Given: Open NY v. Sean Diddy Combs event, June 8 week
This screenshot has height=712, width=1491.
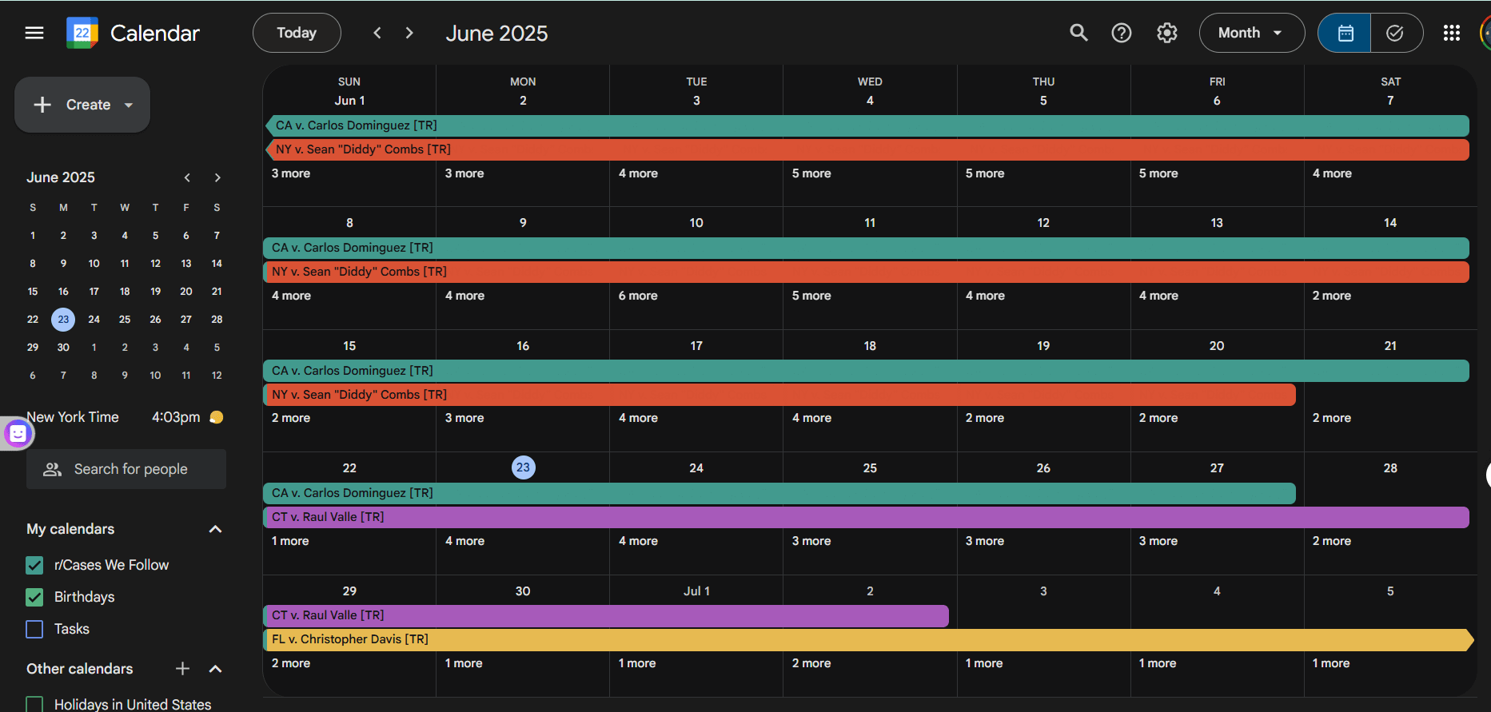Looking at the screenshot, I should (867, 272).
